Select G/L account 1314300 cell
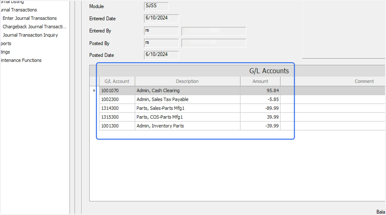 (117, 108)
